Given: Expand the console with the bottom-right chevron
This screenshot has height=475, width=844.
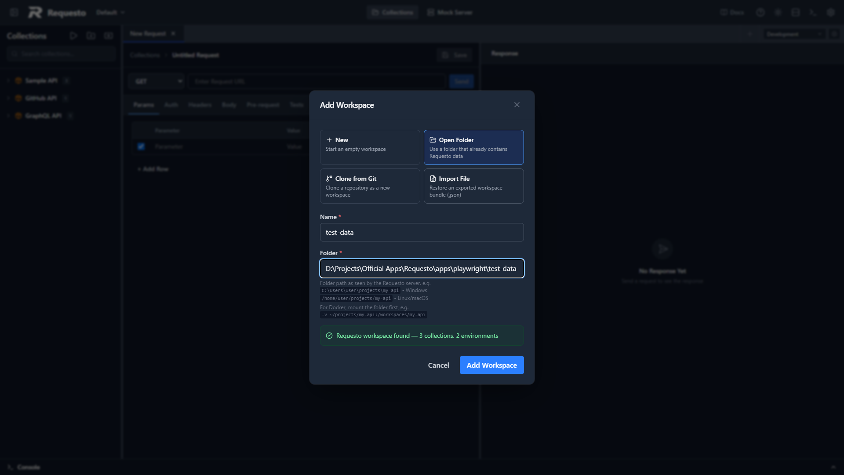Looking at the screenshot, I should tap(833, 467).
